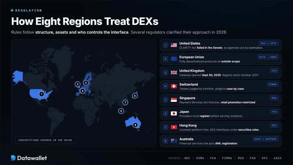293x165 pixels.
Task: Click the 'United Kingdom' heading
Action: pyautogui.click(x=192, y=71)
